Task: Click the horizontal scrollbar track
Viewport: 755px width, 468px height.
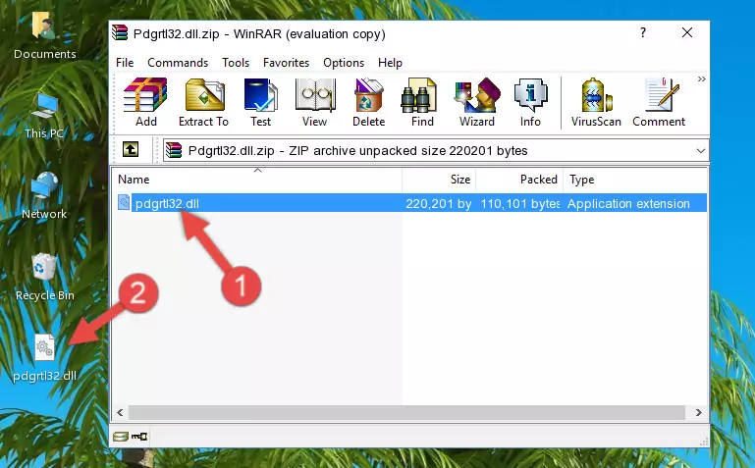Action: [406, 412]
